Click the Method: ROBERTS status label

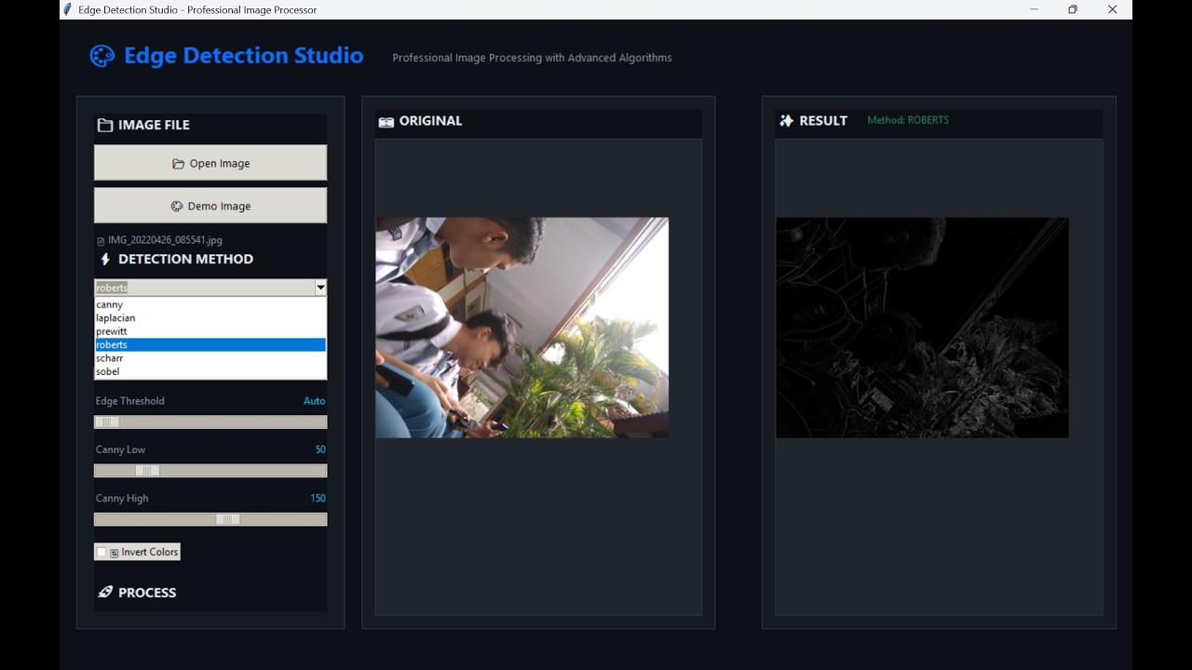(x=908, y=120)
